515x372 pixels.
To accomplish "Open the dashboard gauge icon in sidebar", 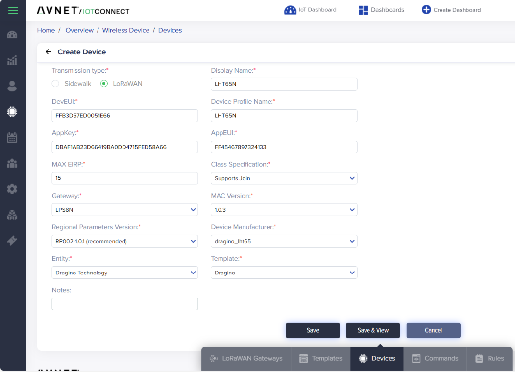I will [x=12, y=35].
